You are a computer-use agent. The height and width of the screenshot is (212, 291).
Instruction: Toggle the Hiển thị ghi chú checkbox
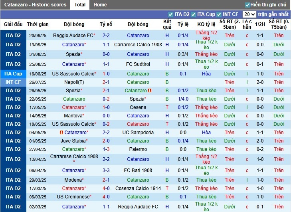coord(247,5)
